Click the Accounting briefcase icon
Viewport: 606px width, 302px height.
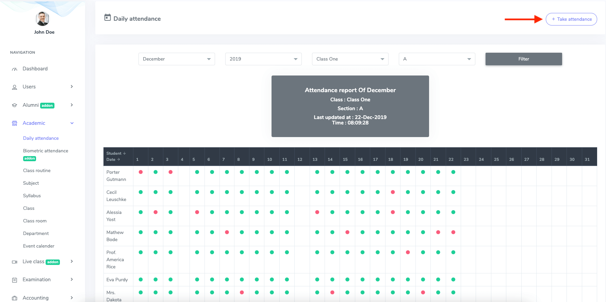(x=14, y=298)
